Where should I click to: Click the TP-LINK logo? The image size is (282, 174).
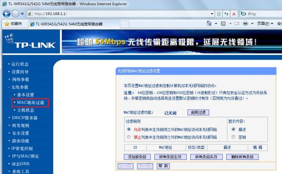(x=31, y=42)
